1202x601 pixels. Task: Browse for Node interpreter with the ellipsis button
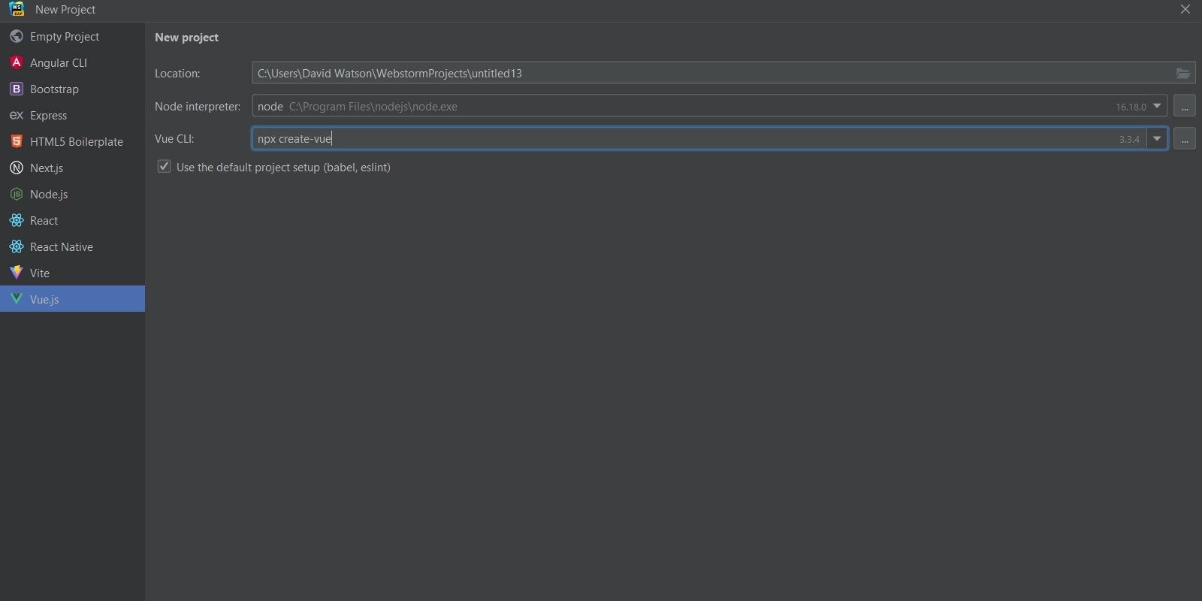pyautogui.click(x=1185, y=106)
